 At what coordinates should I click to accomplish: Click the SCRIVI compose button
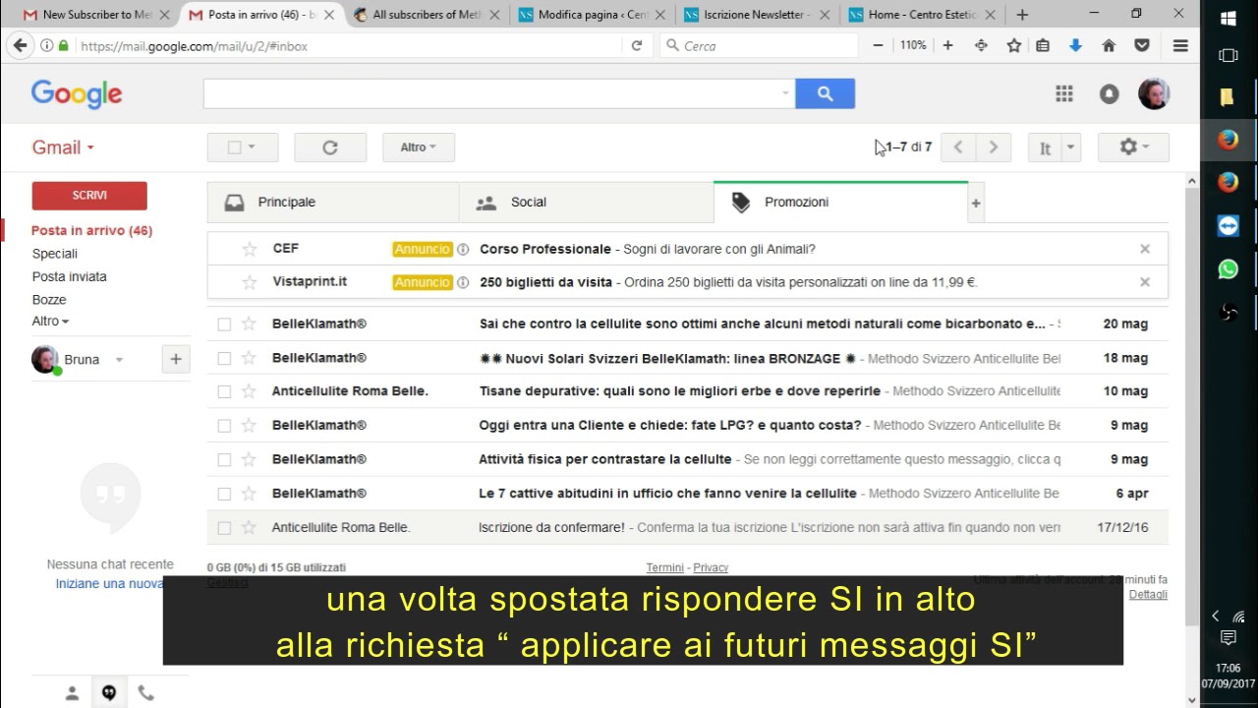point(89,196)
